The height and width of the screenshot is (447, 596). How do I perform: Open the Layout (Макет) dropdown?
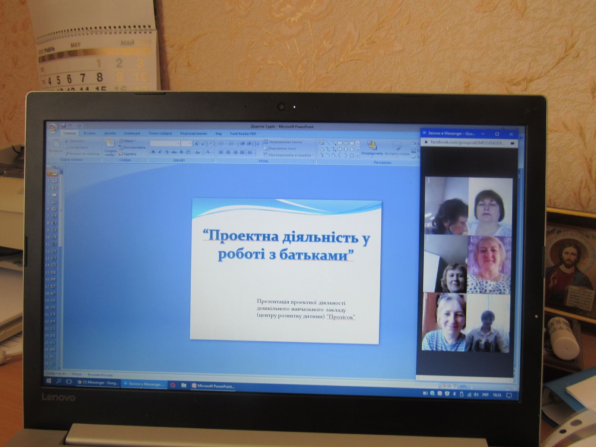(128, 141)
